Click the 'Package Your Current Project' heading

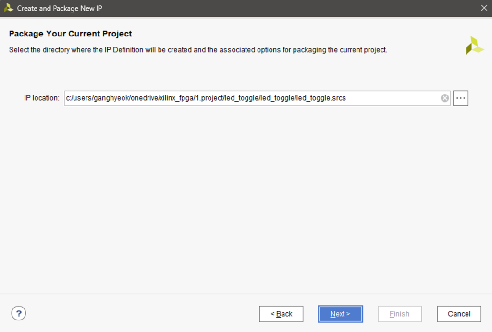click(70, 34)
